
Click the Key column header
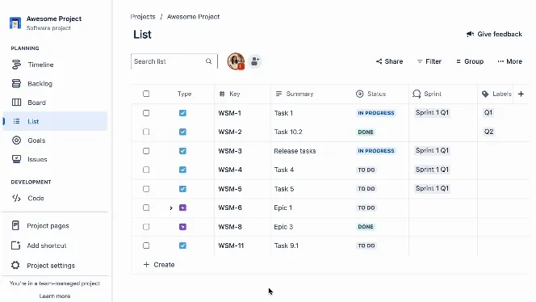(x=230, y=94)
